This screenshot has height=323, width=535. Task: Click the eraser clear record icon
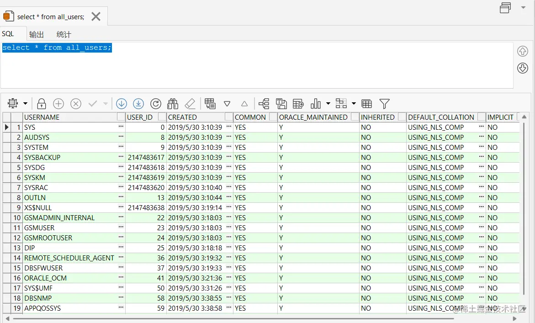[x=190, y=103]
